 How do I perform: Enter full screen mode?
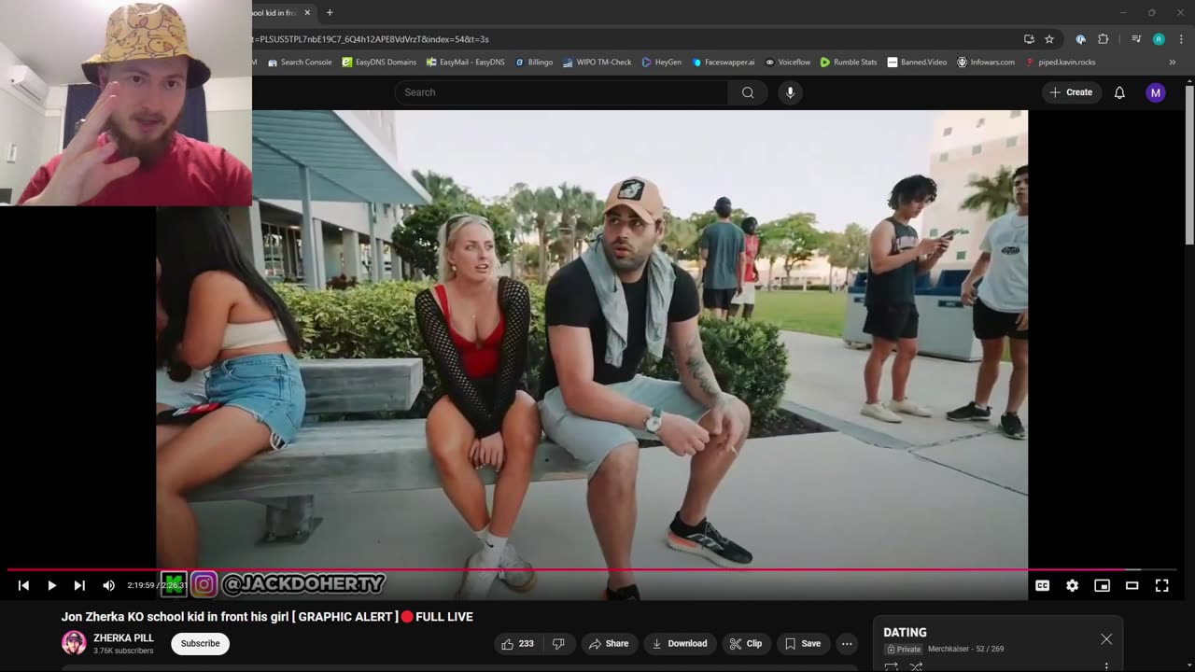point(1161,585)
